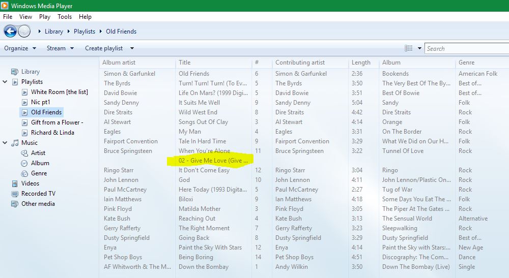The image size is (509, 278).
Task: Select the track Songs Out Of Clay
Action: click(203, 122)
